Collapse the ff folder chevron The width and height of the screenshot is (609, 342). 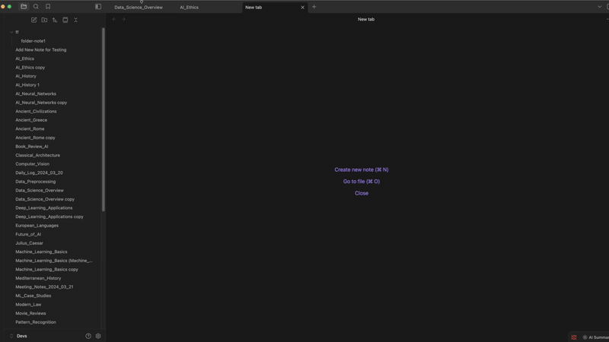(11, 32)
